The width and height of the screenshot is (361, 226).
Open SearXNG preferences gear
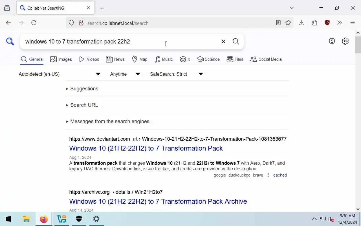pos(345,41)
